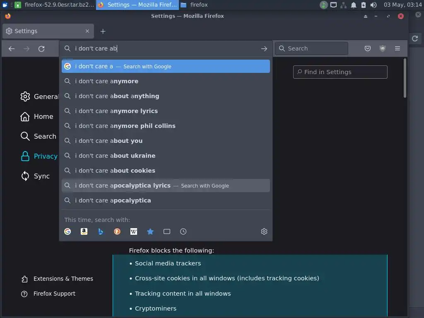The image size is (424, 318).
Task: Close the Settings tab
Action: (x=87, y=31)
